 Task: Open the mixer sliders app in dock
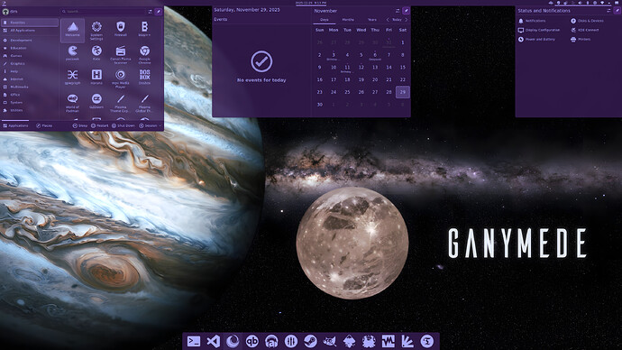coord(291,341)
